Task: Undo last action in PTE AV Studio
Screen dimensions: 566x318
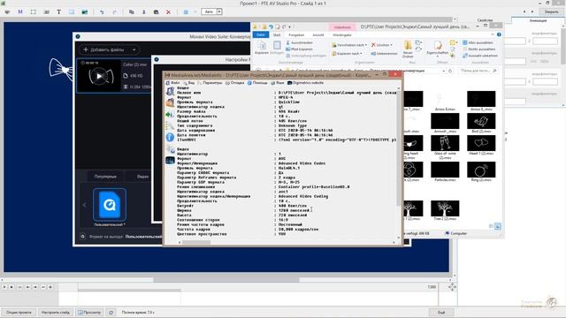Action: coord(102,11)
